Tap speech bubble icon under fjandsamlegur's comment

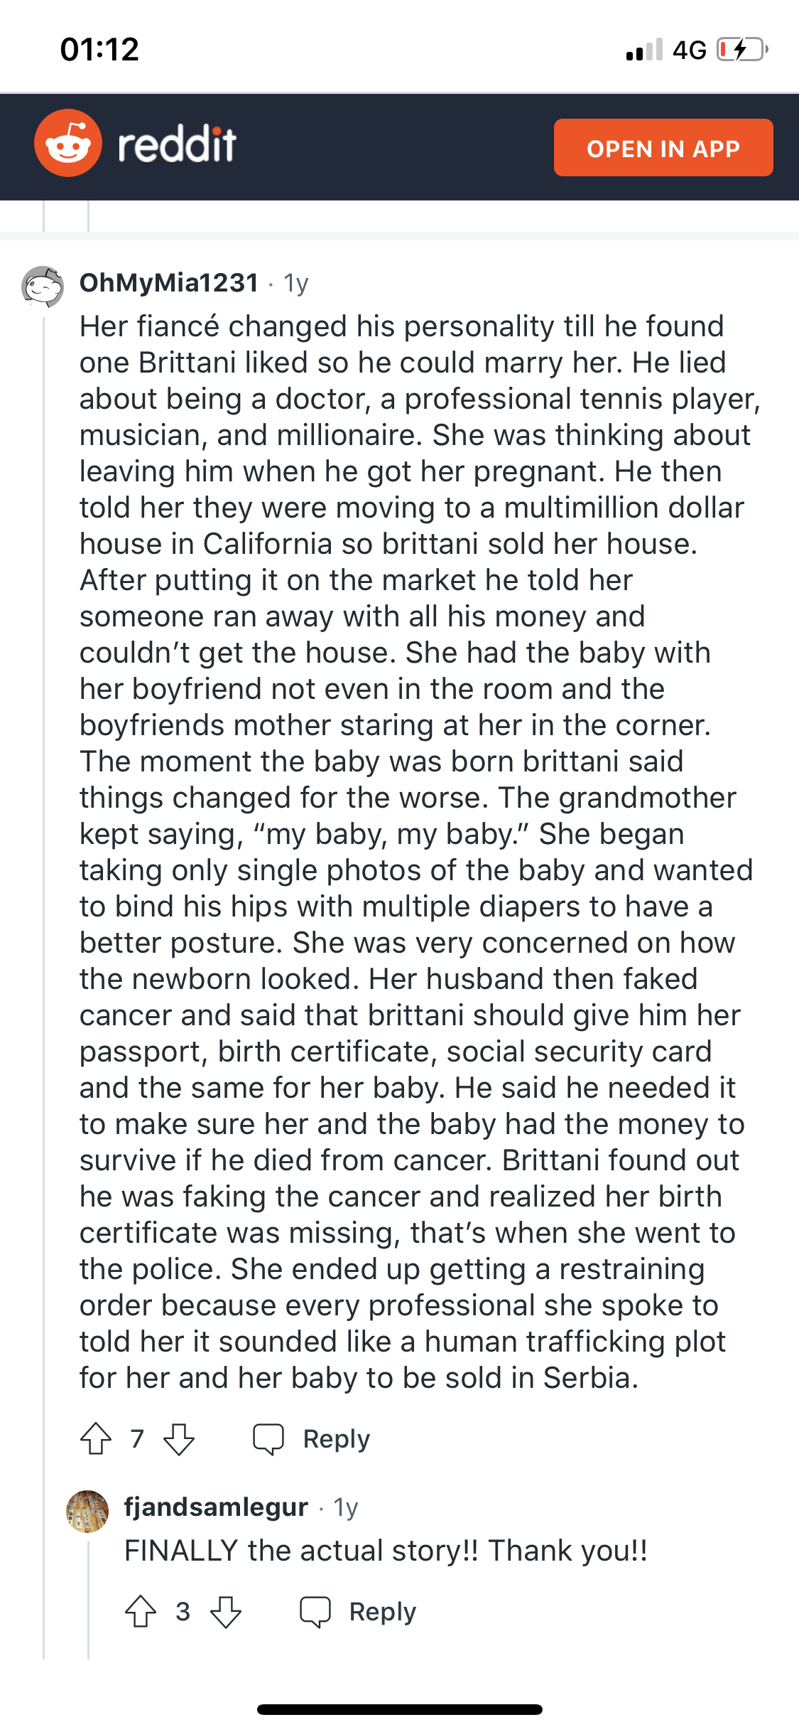(x=315, y=1611)
